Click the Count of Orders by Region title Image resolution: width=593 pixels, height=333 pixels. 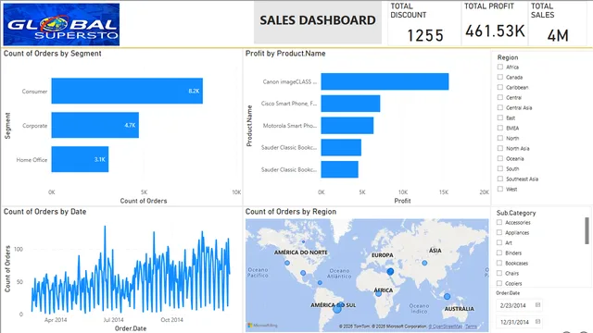290,212
